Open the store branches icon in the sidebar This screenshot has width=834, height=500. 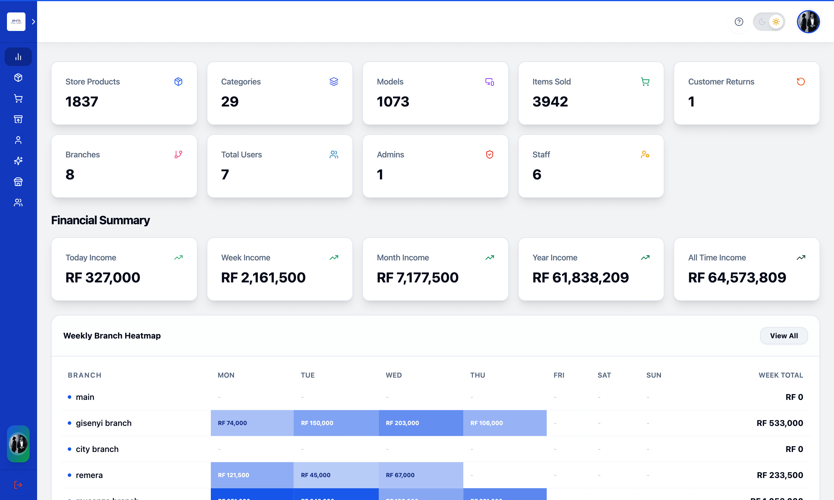pos(18,182)
